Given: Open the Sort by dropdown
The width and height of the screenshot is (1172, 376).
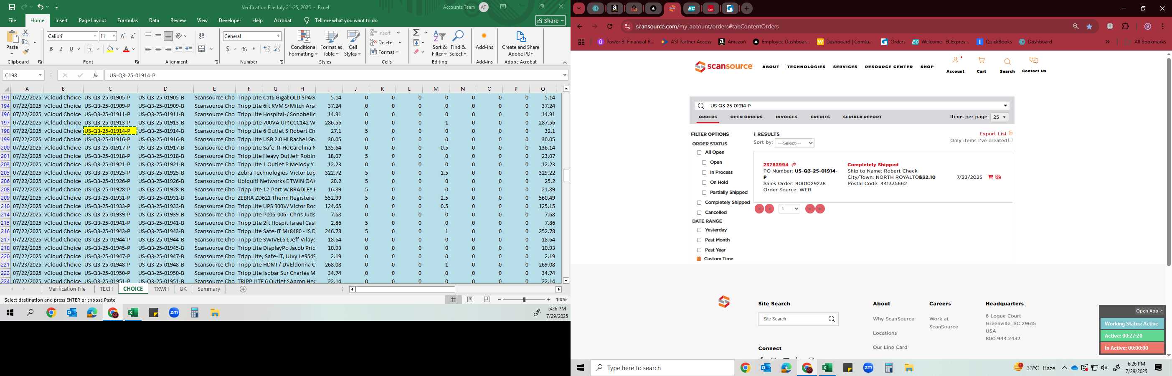Looking at the screenshot, I should 794,143.
